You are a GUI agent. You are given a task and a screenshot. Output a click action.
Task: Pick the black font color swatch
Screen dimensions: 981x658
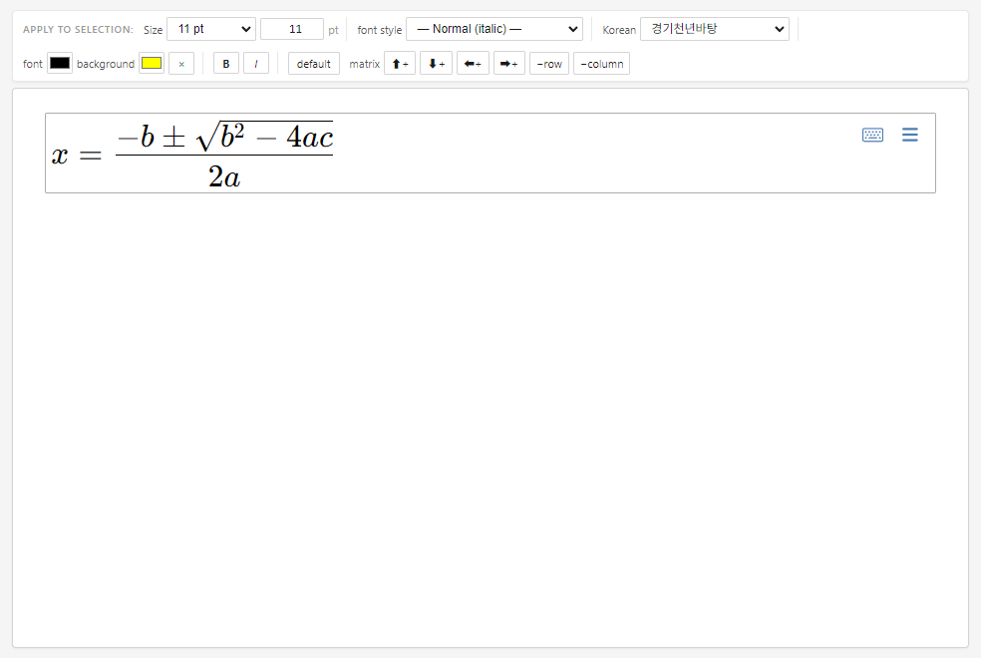tap(60, 63)
